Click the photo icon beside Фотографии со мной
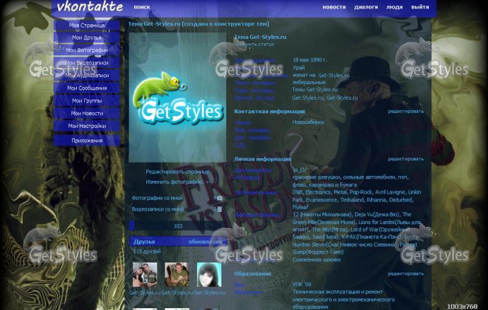This screenshot has height=310, width=488. point(220,198)
